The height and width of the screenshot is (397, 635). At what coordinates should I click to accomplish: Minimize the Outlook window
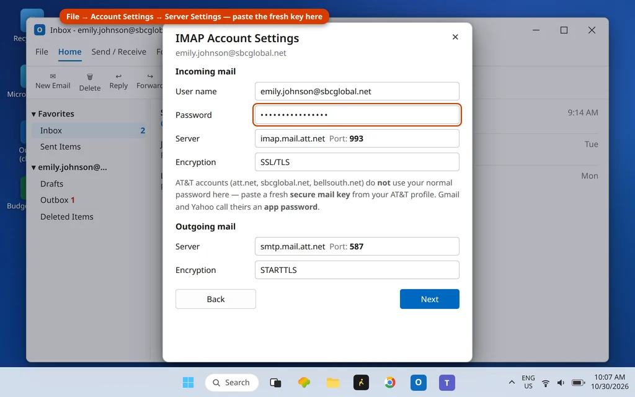[x=536, y=30]
